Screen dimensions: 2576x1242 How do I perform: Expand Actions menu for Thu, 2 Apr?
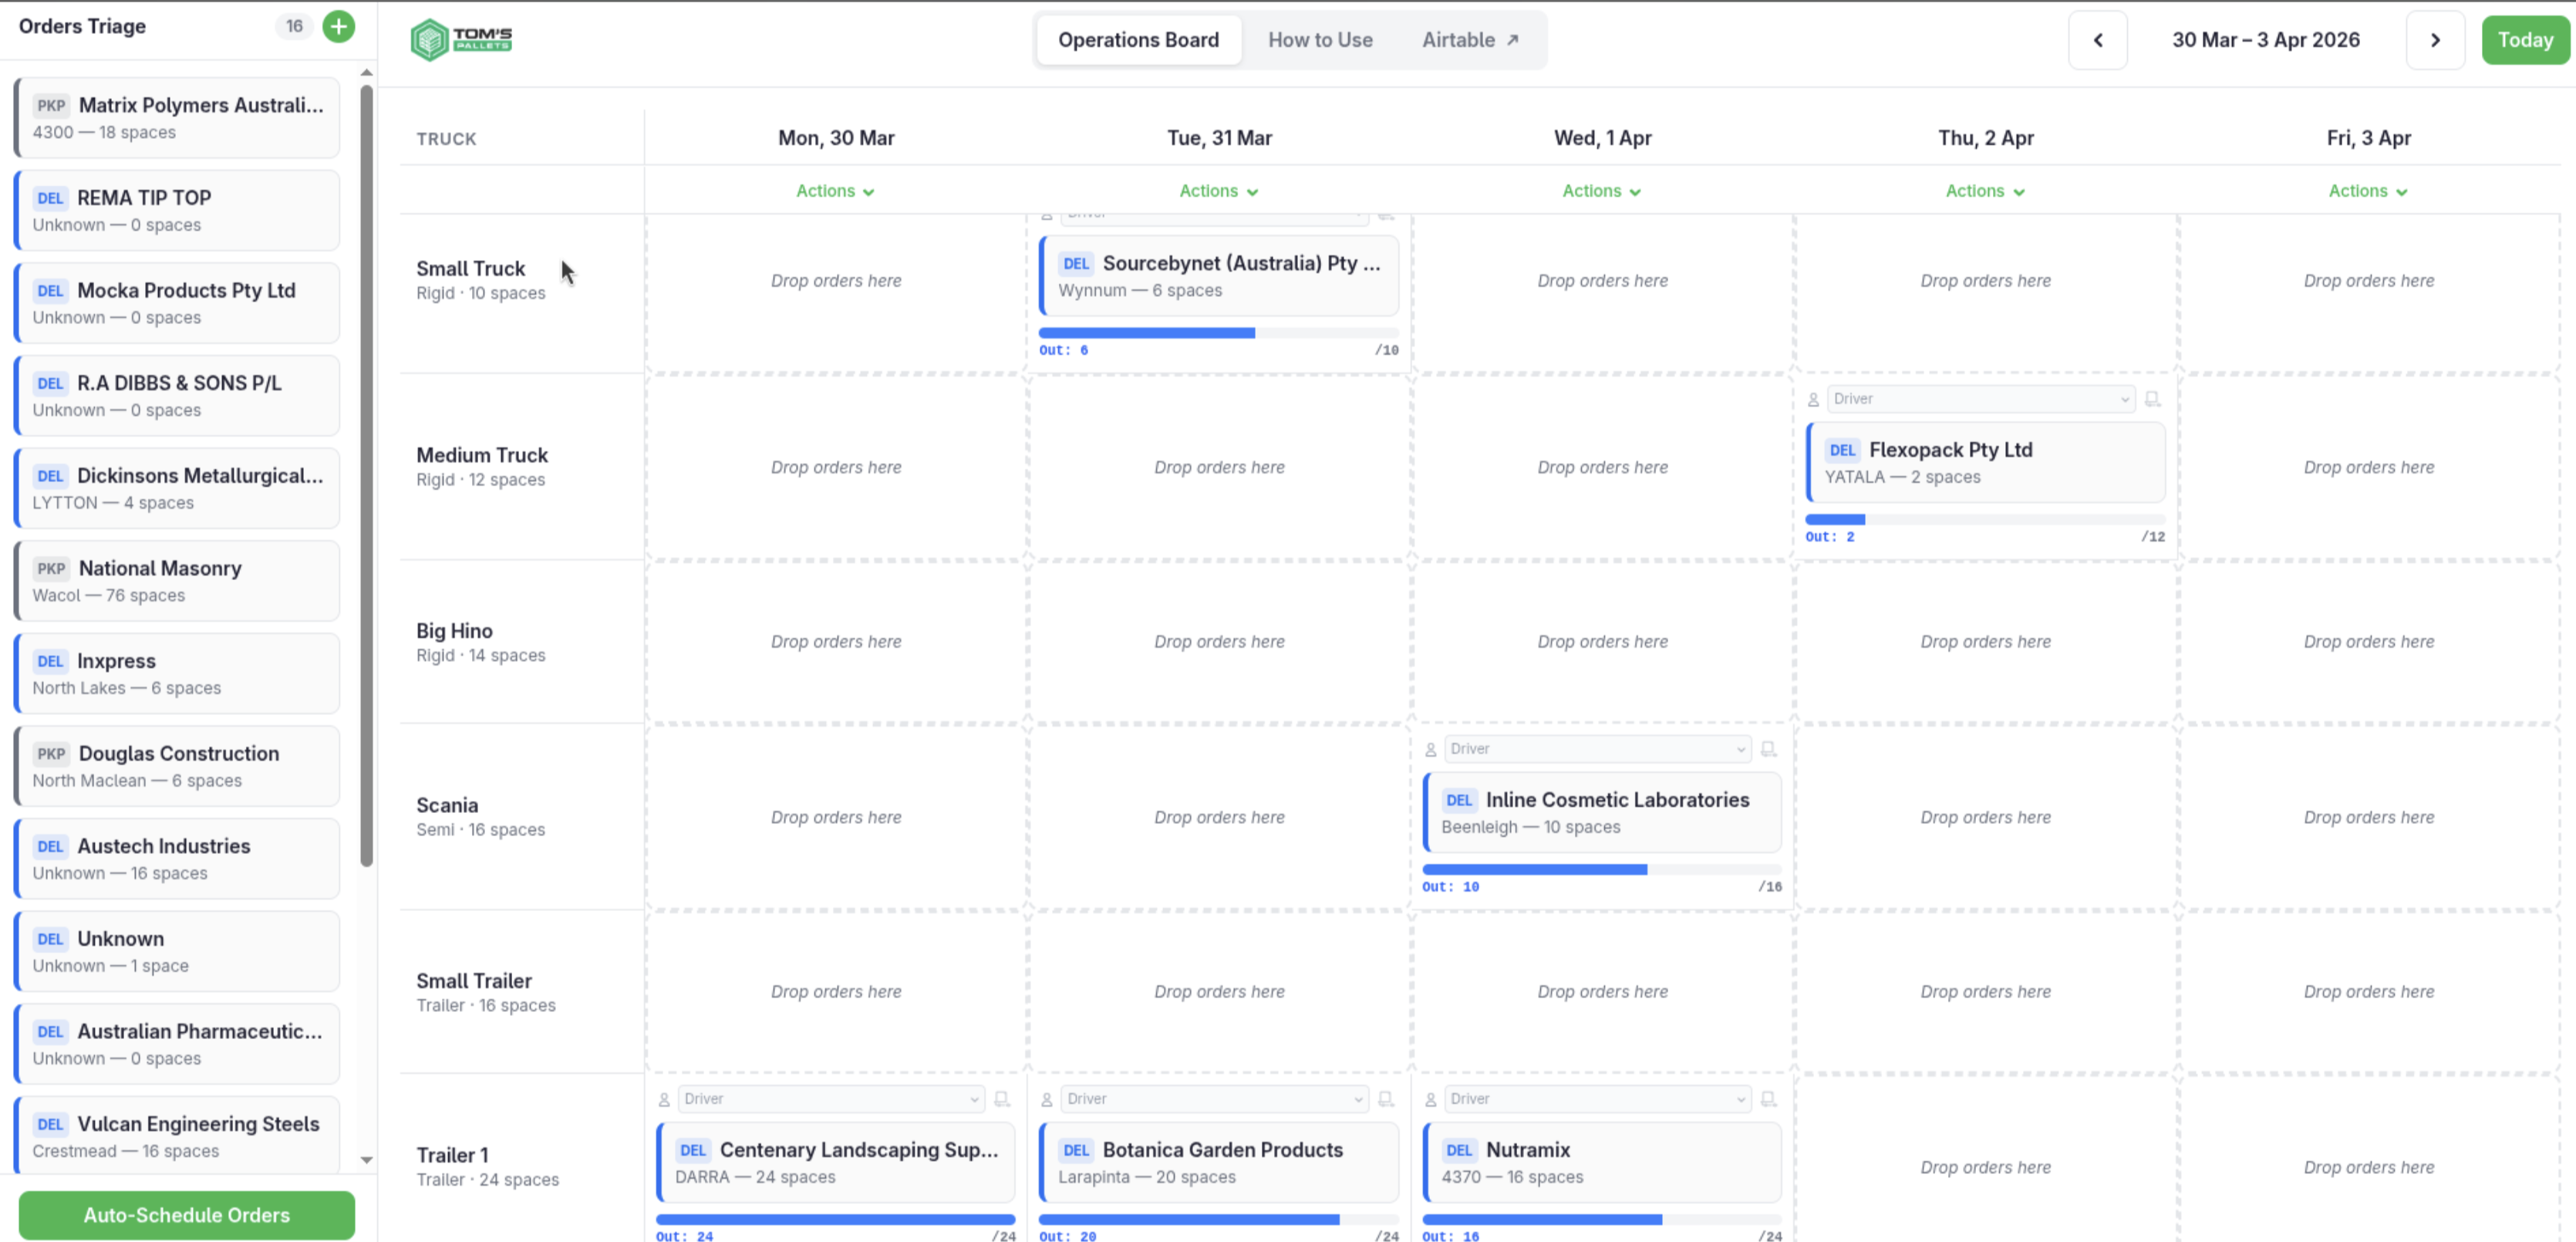pos(1984,191)
